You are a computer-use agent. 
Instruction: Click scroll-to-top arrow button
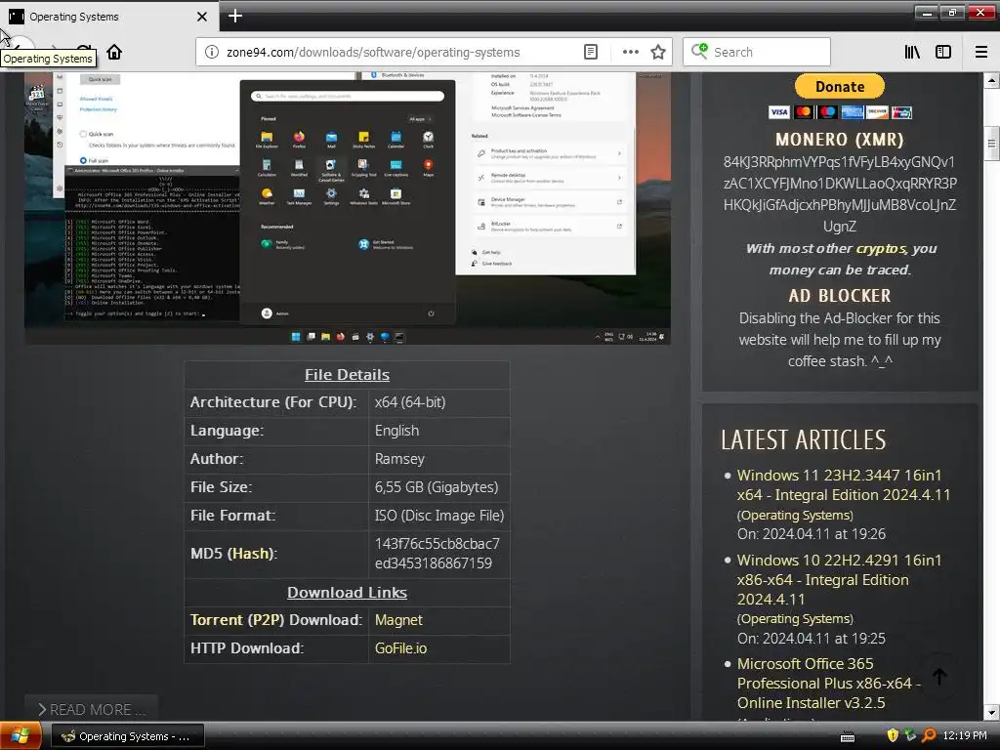(x=939, y=677)
